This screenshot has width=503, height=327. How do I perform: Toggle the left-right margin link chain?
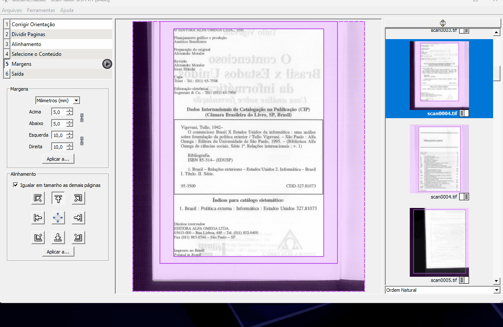click(x=82, y=141)
